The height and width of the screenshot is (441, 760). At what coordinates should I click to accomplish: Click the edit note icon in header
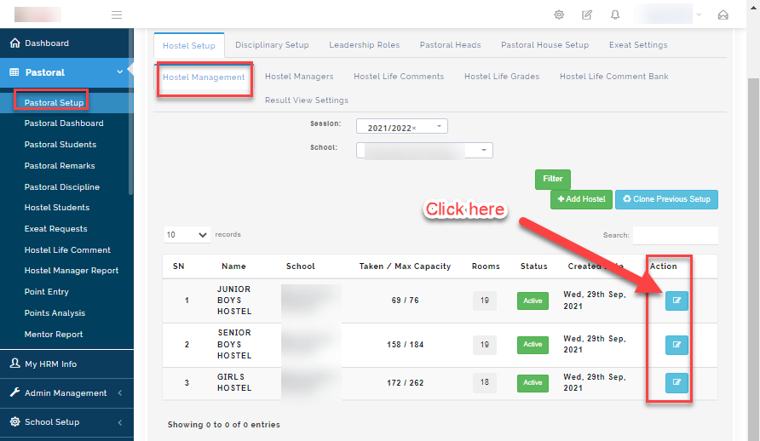(x=587, y=15)
